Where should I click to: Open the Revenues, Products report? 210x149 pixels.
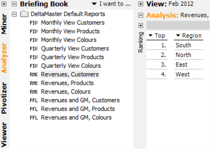pyautogui.click(x=67, y=83)
